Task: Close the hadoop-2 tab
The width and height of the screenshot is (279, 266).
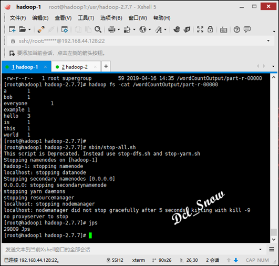Action: pyautogui.click(x=95, y=67)
